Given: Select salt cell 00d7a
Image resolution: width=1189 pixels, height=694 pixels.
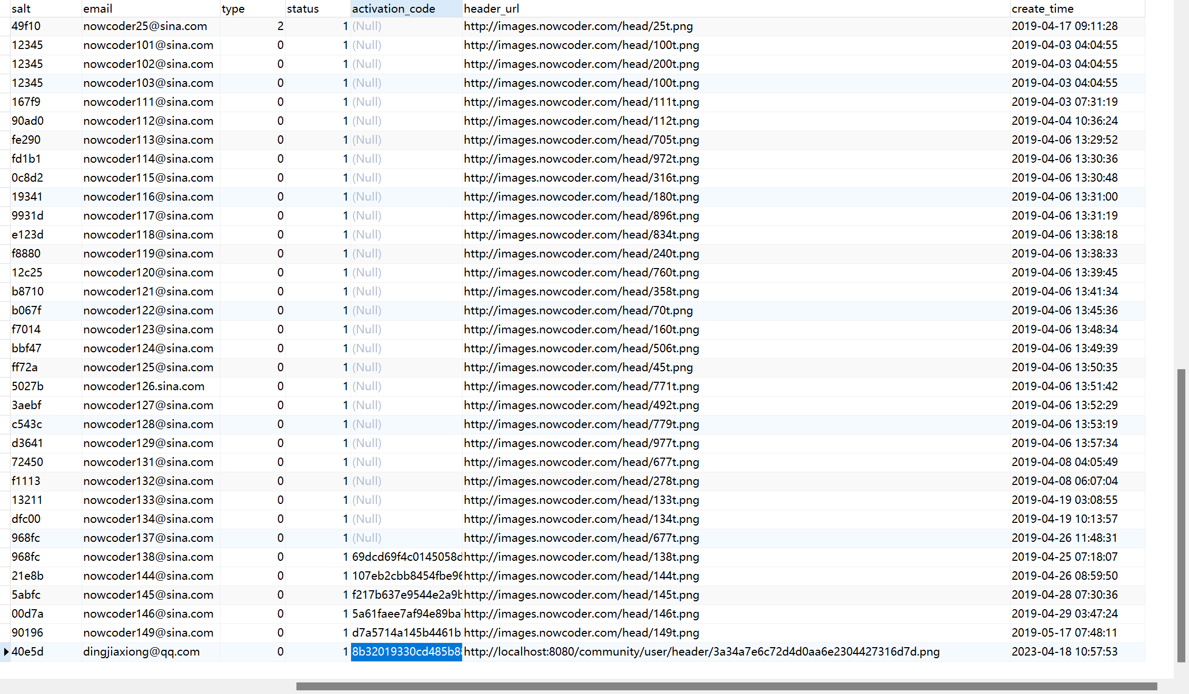Looking at the screenshot, I should pos(46,614).
